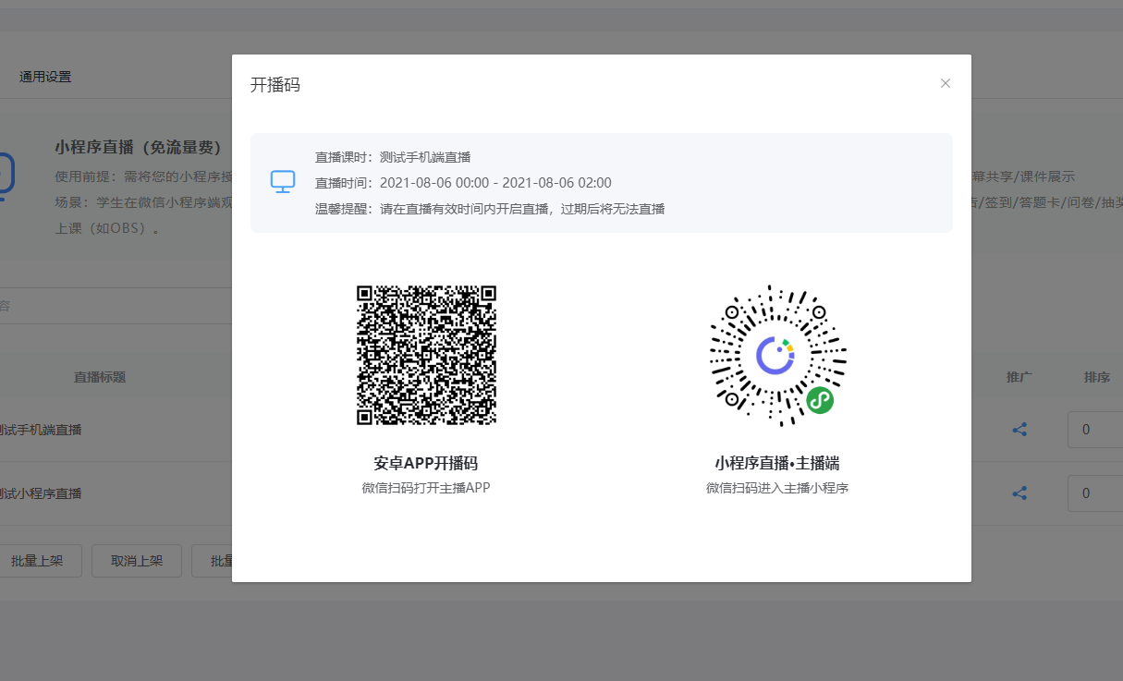1123x681 pixels.
Task: Open the 通用设置 tab
Action: pos(45,77)
